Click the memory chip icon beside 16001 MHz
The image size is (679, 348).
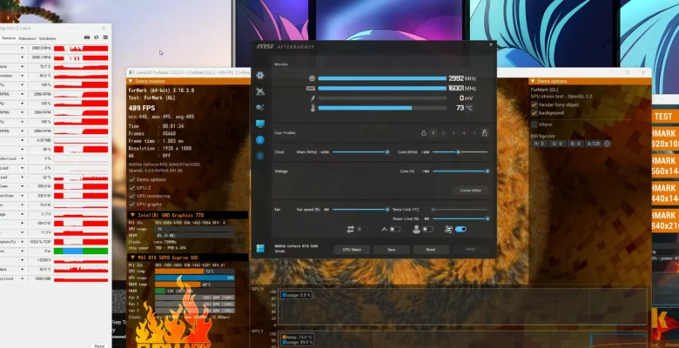pyautogui.click(x=311, y=88)
